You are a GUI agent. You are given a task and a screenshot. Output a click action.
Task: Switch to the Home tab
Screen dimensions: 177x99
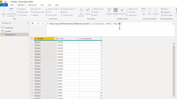[12, 5]
